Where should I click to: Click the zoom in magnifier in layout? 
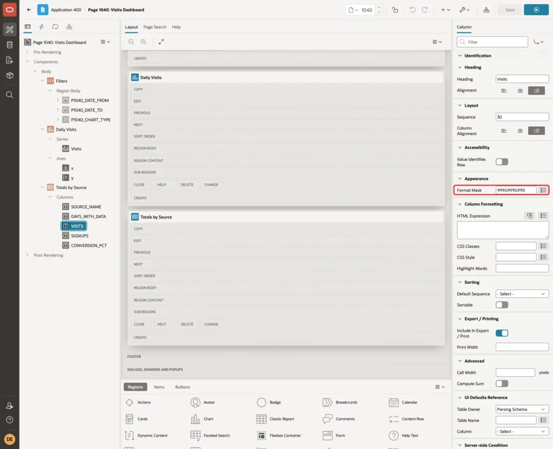[x=144, y=42]
